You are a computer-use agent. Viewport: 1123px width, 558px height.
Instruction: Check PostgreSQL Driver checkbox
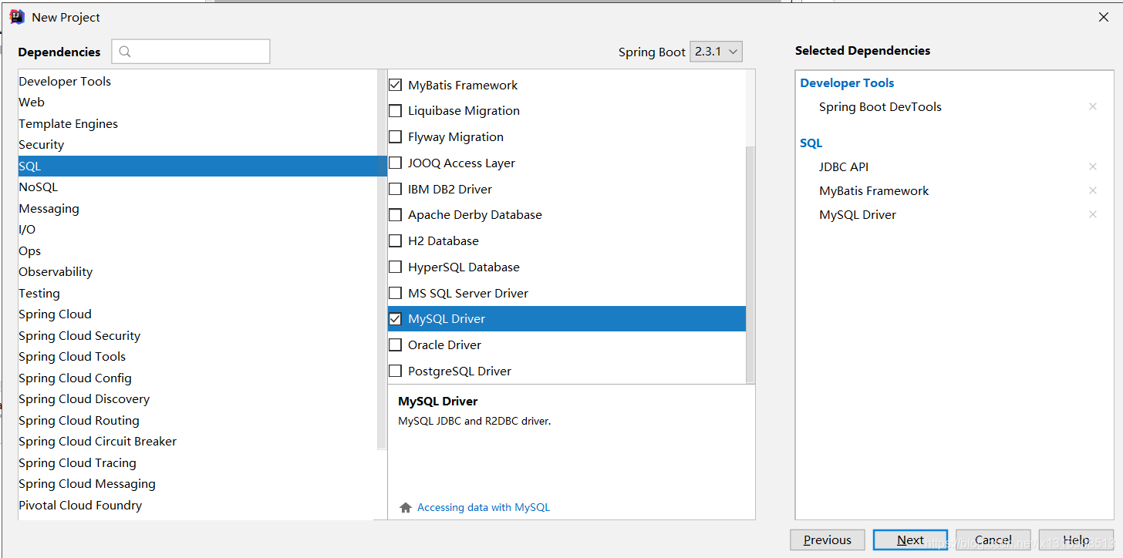(x=395, y=371)
